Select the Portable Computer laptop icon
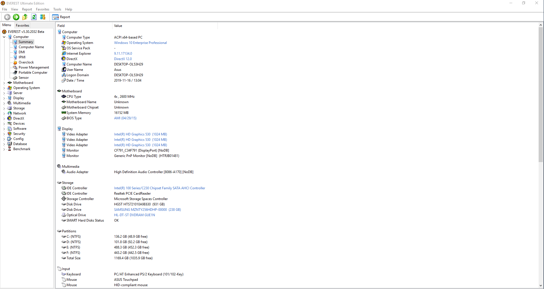The image size is (544, 289). [15, 73]
